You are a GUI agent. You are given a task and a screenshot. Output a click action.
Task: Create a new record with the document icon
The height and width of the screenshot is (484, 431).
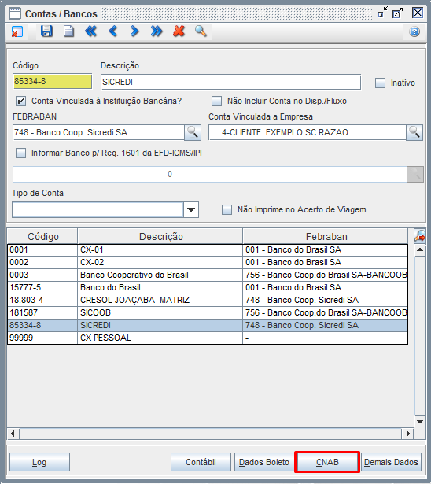point(68,31)
